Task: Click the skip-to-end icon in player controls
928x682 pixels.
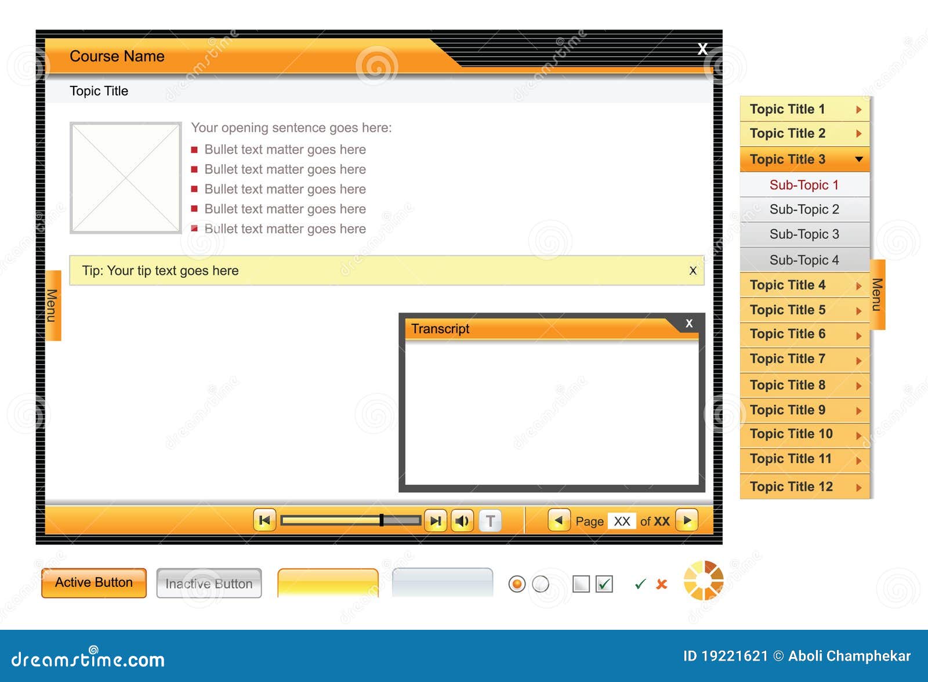Action: 435,521
